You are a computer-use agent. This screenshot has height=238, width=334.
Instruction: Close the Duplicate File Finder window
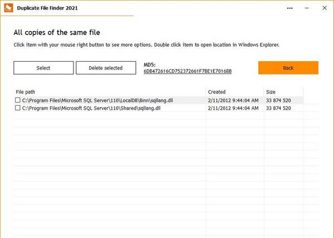(x=325, y=8)
